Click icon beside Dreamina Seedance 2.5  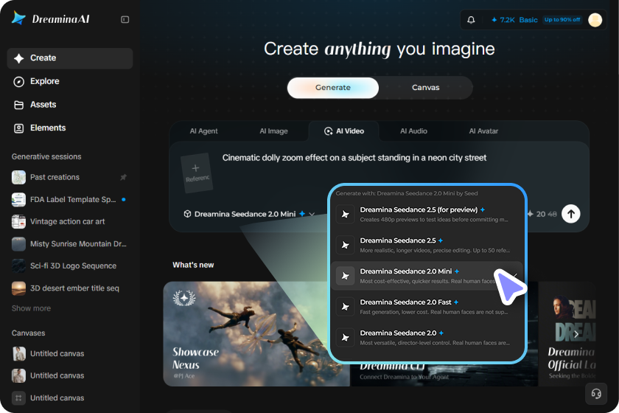click(x=346, y=245)
